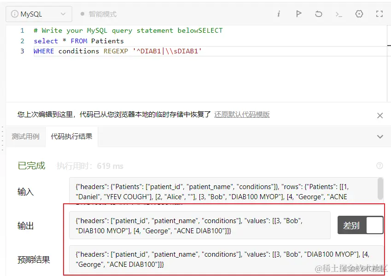391x276 pixels.
Task: Click the REGEXP keyword in line 3
Action: click(x=116, y=51)
